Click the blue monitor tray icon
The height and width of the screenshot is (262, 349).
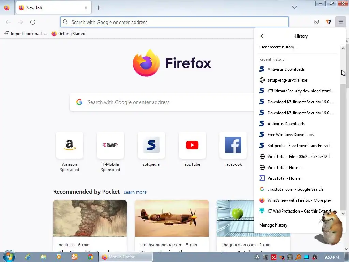(x=306, y=257)
